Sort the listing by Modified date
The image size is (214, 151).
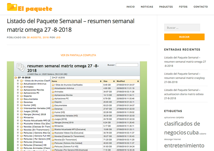click(x=127, y=81)
